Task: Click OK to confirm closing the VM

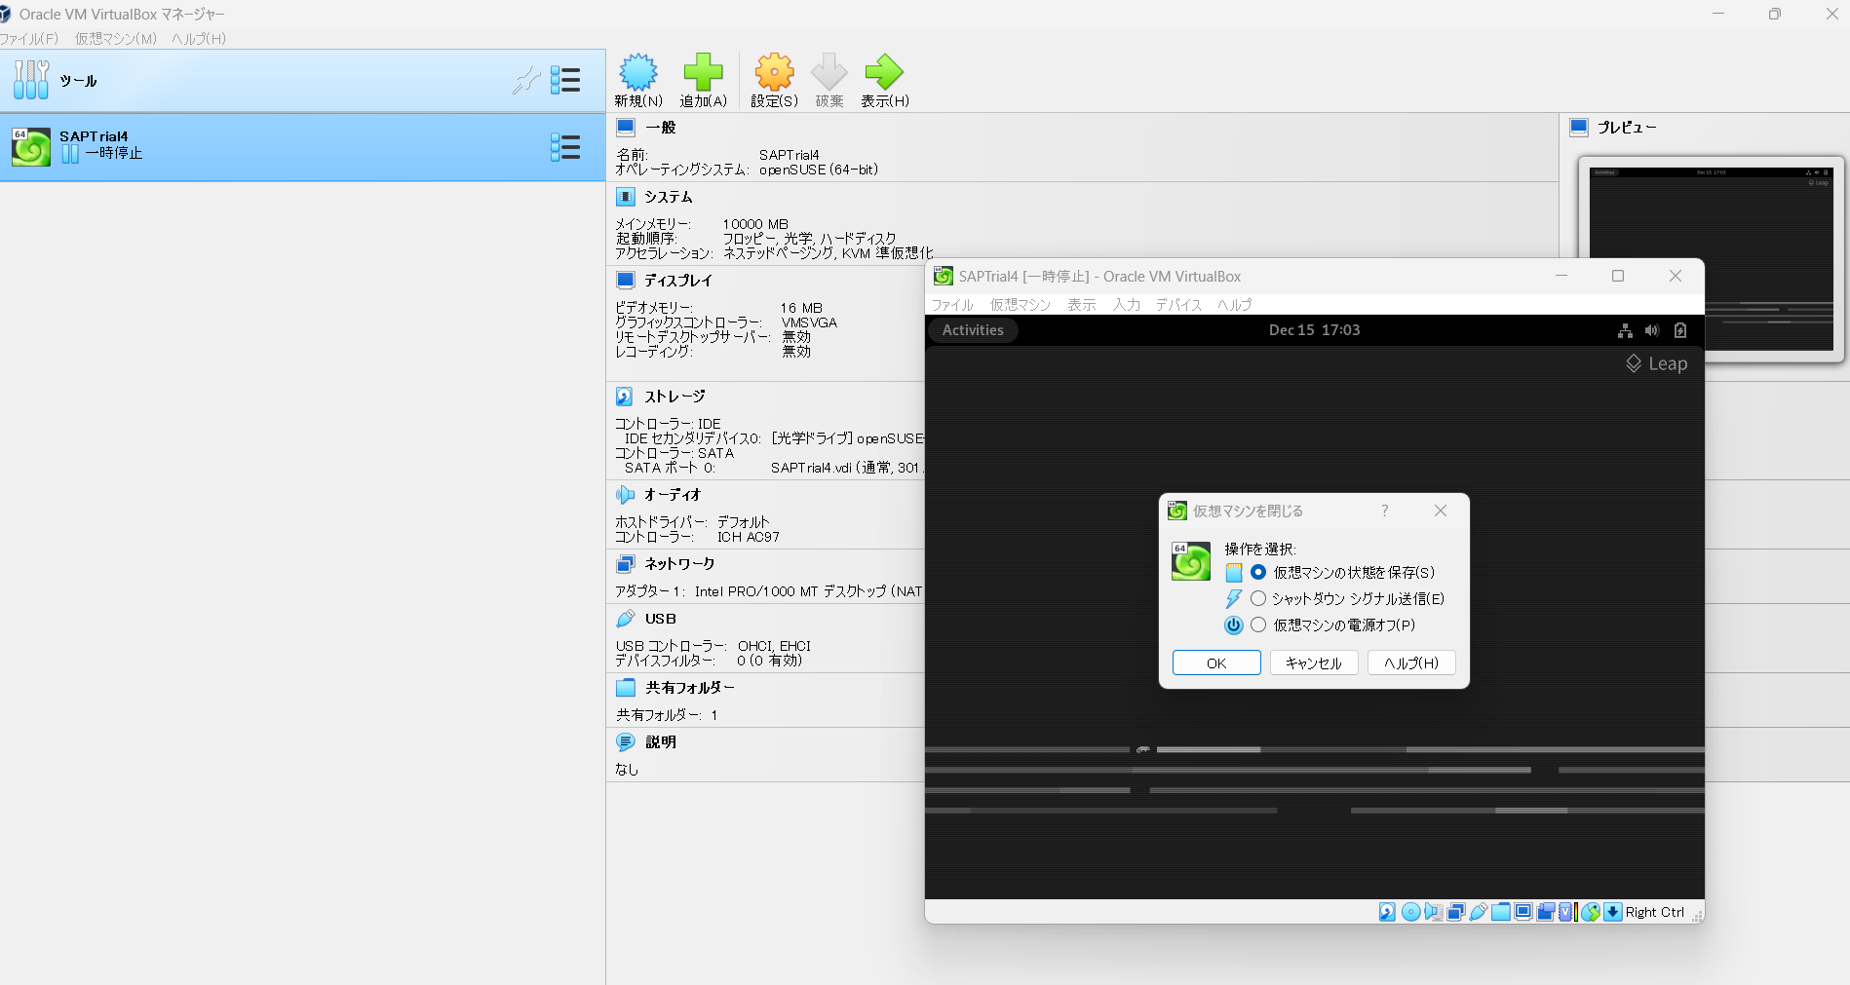Action: click(1215, 663)
